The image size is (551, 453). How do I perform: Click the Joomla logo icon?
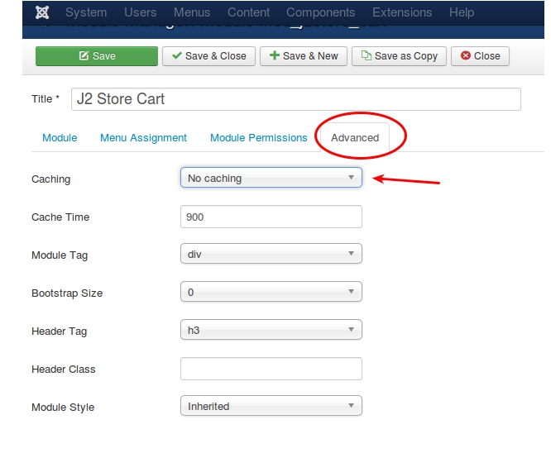[42, 12]
